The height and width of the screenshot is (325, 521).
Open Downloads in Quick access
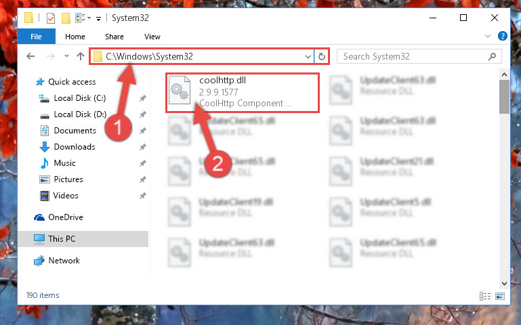tap(75, 147)
